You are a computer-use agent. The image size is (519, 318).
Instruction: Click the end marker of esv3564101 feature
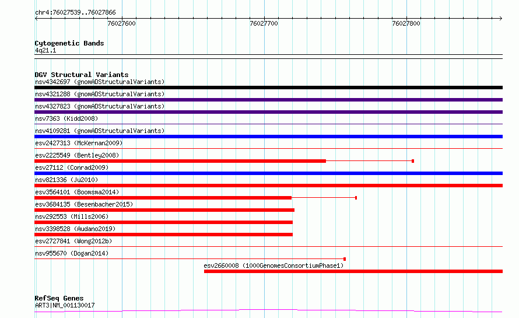coord(356,198)
